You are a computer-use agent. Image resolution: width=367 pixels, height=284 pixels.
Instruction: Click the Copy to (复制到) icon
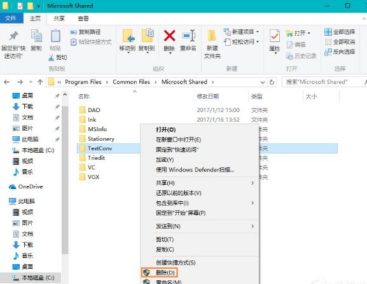click(x=147, y=36)
